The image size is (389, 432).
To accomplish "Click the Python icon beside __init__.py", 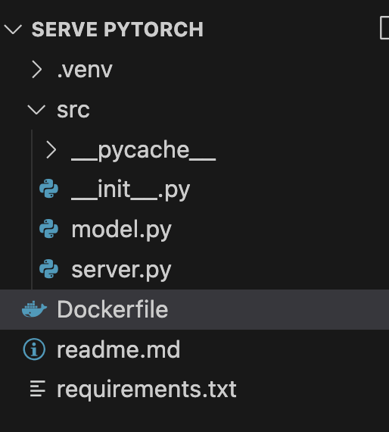I will click(48, 189).
